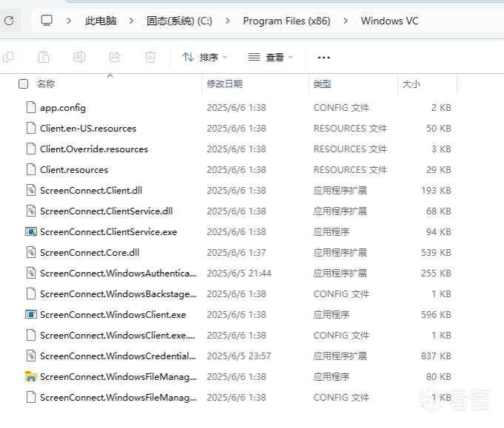Select ScreenConnect.ClientService.exe file name
This screenshot has height=428, width=504.
click(109, 232)
